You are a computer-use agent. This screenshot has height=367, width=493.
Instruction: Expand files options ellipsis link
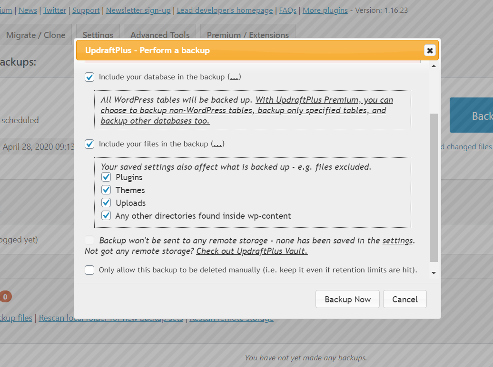pos(217,144)
